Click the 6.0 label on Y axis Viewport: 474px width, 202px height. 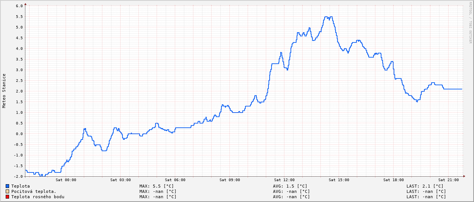click(x=20, y=6)
